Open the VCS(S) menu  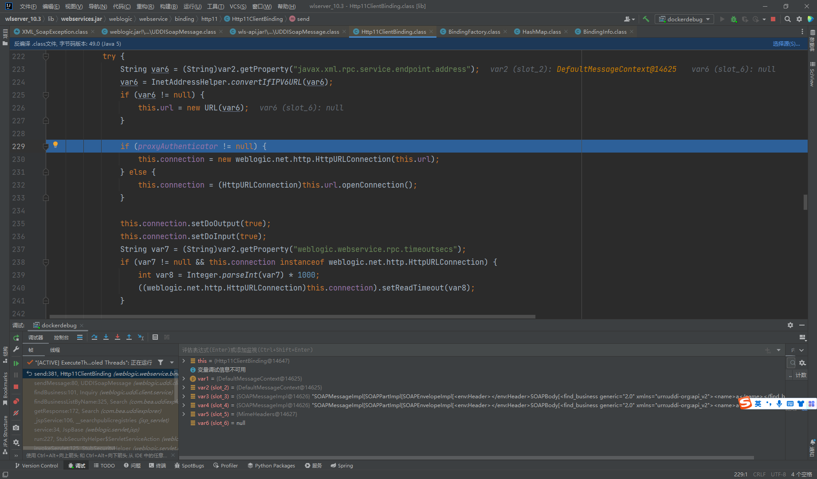click(x=238, y=6)
